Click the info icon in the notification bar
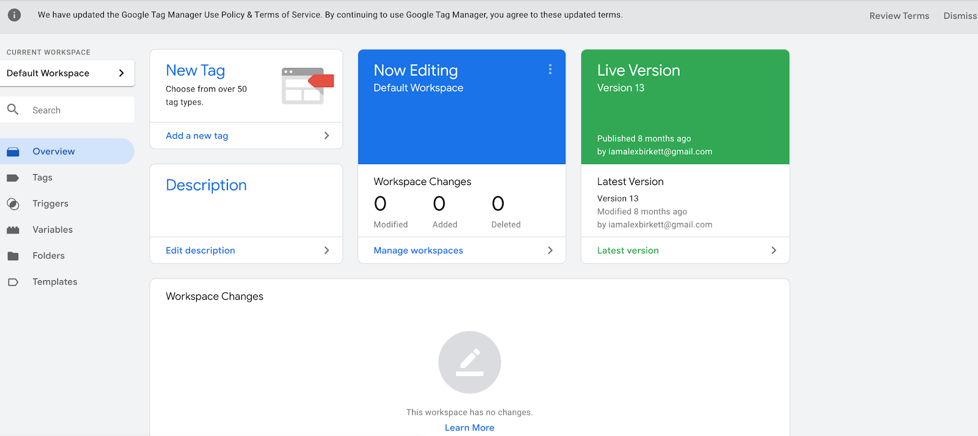This screenshot has width=978, height=436. (14, 15)
